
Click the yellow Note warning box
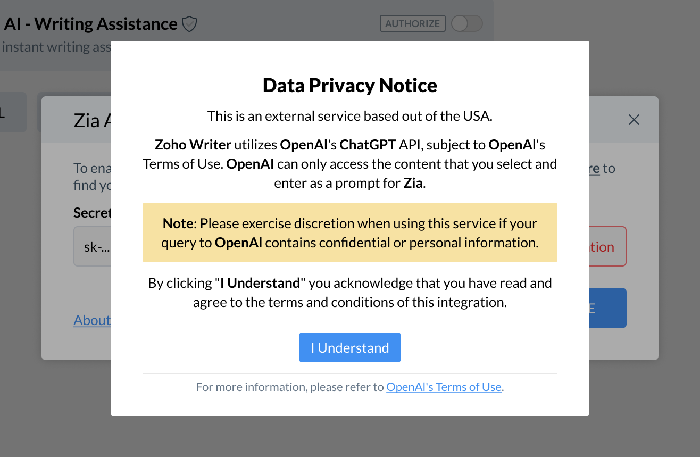coord(349,232)
